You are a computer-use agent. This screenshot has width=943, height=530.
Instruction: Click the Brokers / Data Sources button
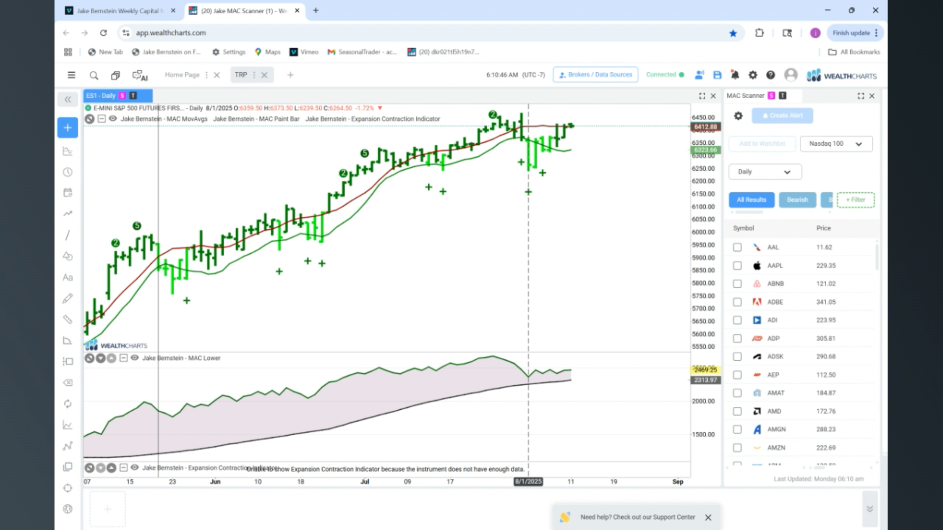click(595, 75)
